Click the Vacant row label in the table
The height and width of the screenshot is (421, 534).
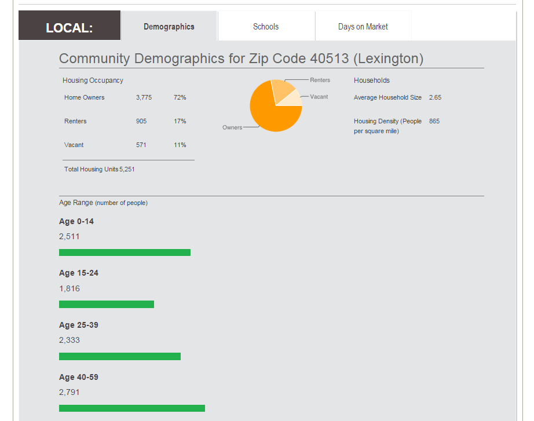tap(74, 145)
